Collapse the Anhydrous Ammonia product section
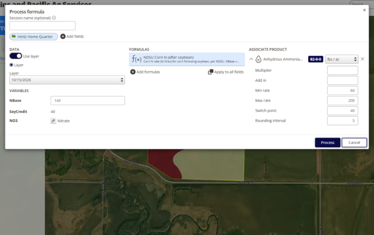The height and width of the screenshot is (235, 374). pyautogui.click(x=251, y=59)
